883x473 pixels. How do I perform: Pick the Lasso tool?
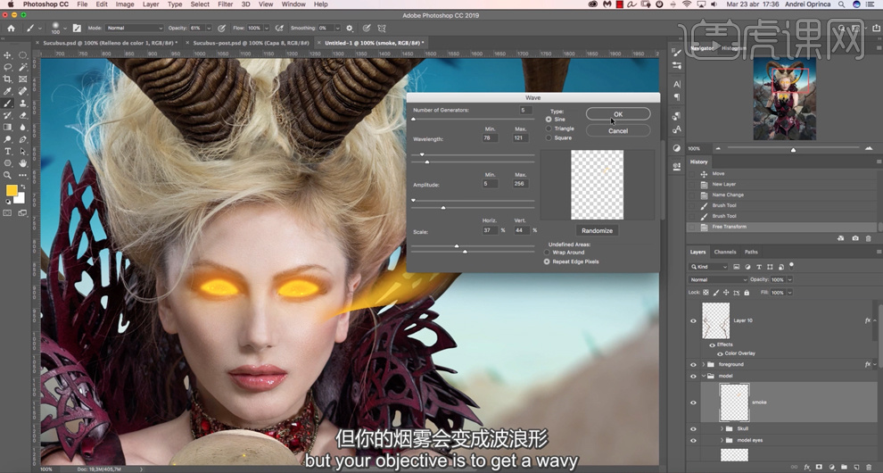click(x=8, y=67)
